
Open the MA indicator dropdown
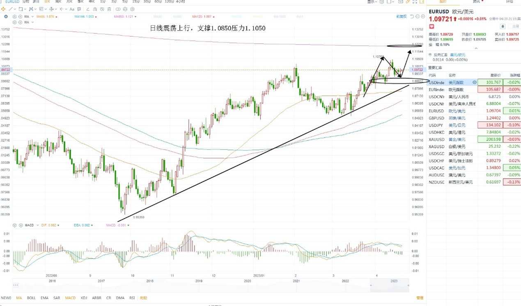[x=32, y=16]
